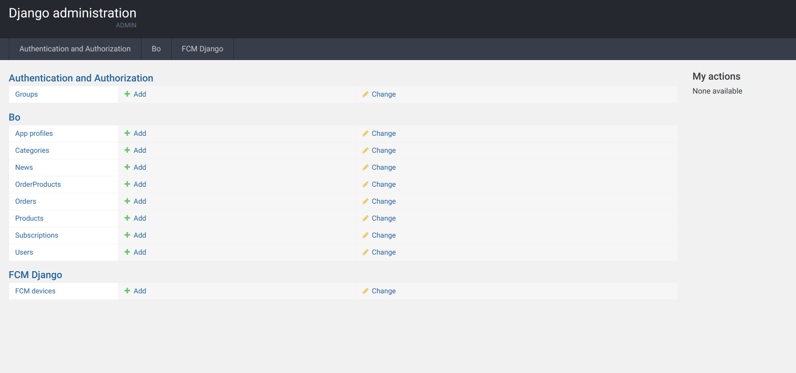Viewport: 796px width, 373px height.
Task: Switch to the FCM Django nav tab
Action: (x=202, y=49)
